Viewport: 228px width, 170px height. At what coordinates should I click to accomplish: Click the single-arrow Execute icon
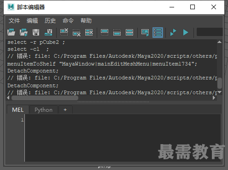tap(186, 32)
